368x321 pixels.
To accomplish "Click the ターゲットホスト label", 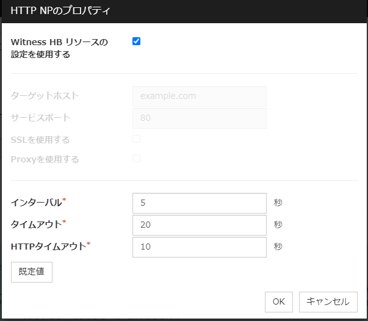I will click(x=45, y=96).
